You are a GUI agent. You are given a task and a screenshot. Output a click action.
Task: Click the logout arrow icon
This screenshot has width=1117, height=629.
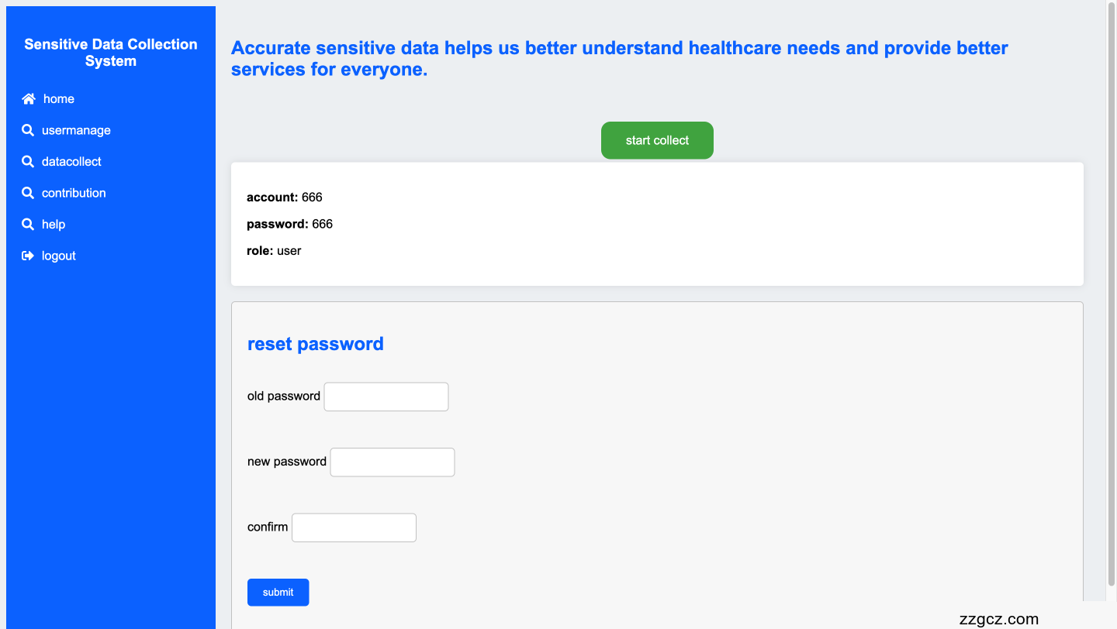coord(28,256)
